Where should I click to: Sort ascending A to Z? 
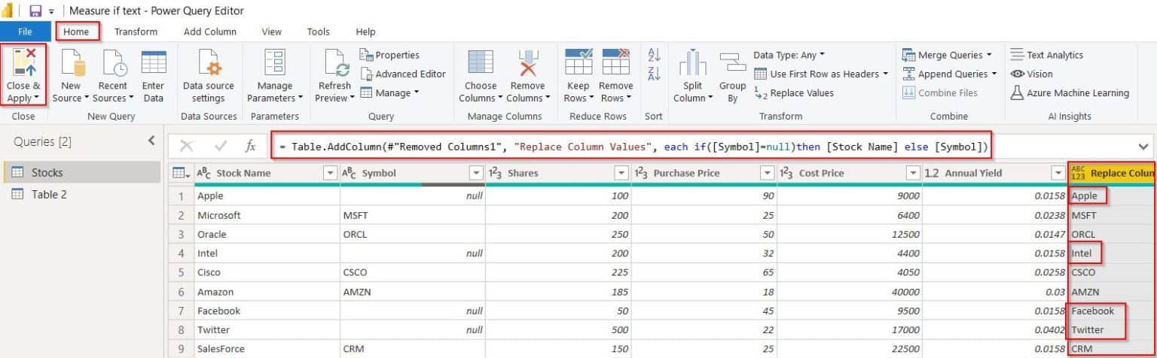[x=654, y=55]
